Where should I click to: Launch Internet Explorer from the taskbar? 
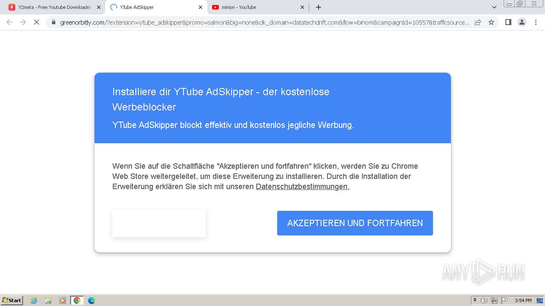pos(34,300)
